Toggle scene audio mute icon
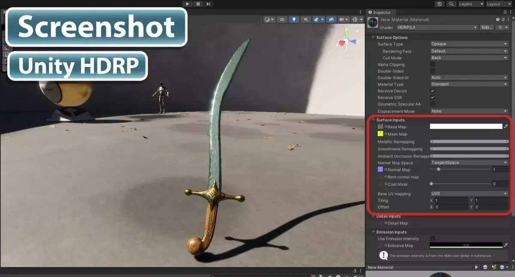 [306, 20]
